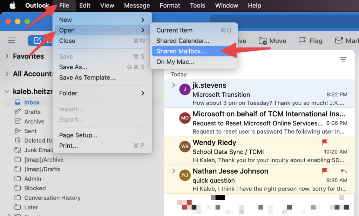Screen dimensions: 359x216
Task: Click the Drafts folder icon
Action: point(18,112)
